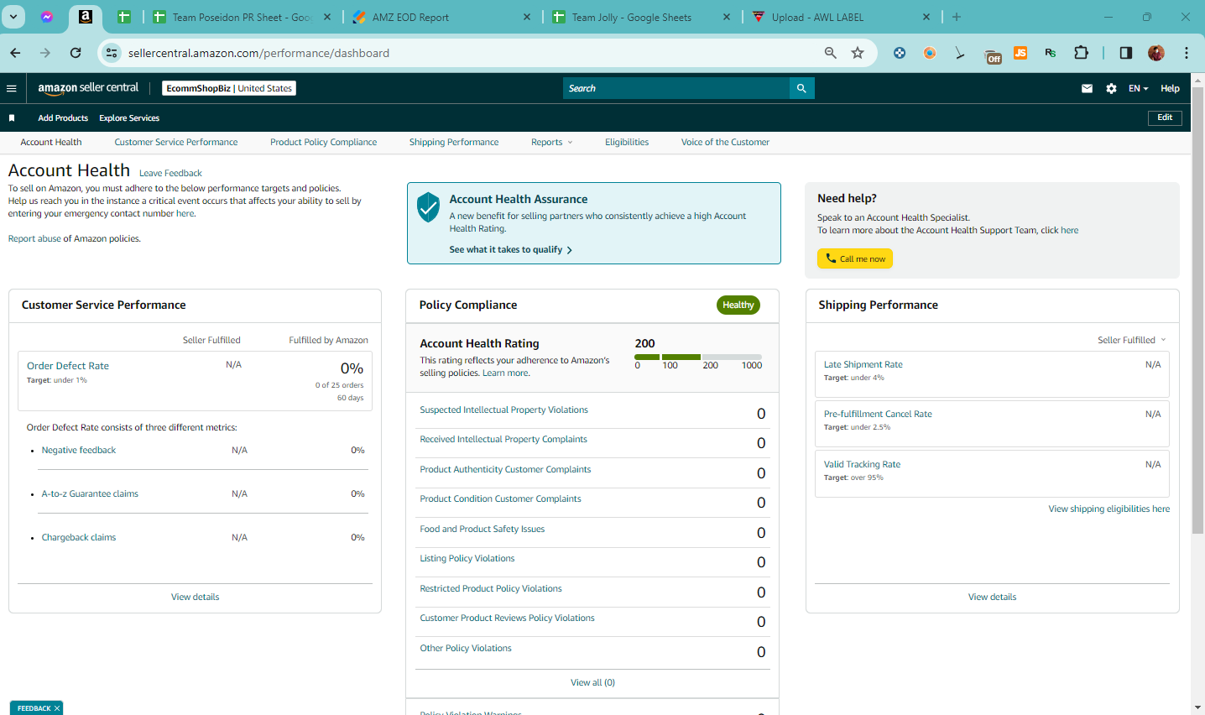The width and height of the screenshot is (1205, 715).
Task: Click the zoom magnifier in address bar
Action: pyautogui.click(x=830, y=53)
